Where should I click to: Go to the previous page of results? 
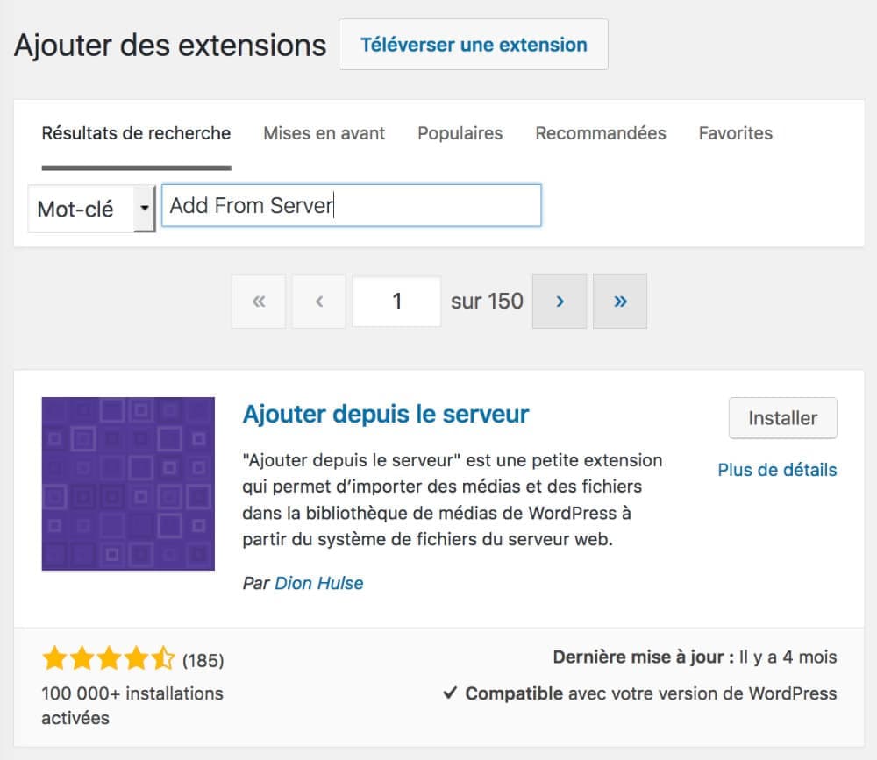point(318,301)
